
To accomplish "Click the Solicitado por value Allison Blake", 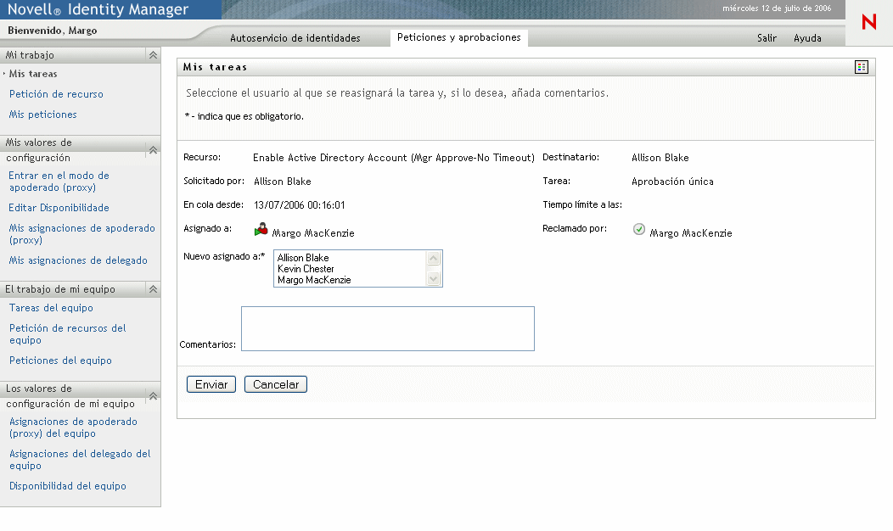I will pos(283,182).
